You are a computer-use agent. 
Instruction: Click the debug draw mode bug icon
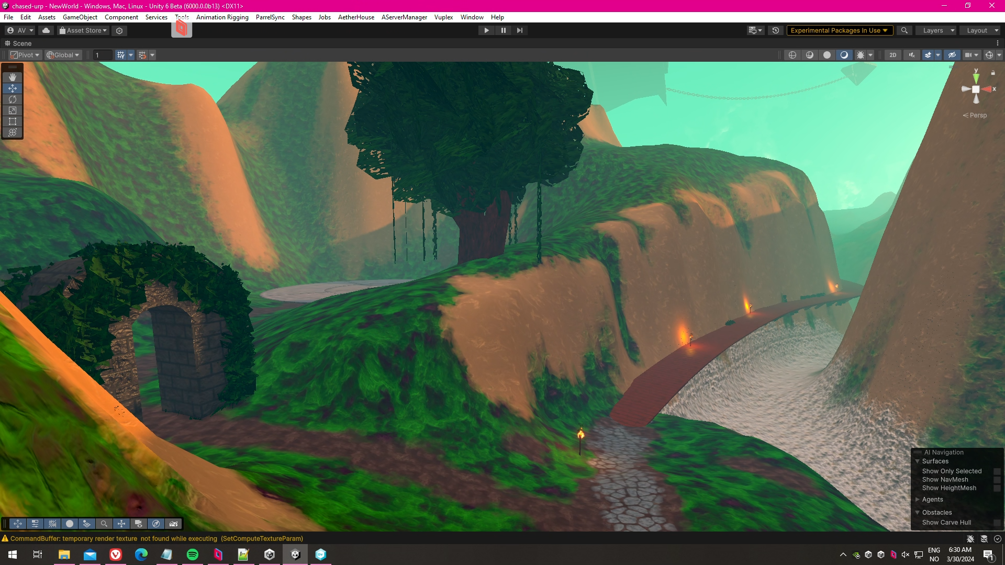860,55
